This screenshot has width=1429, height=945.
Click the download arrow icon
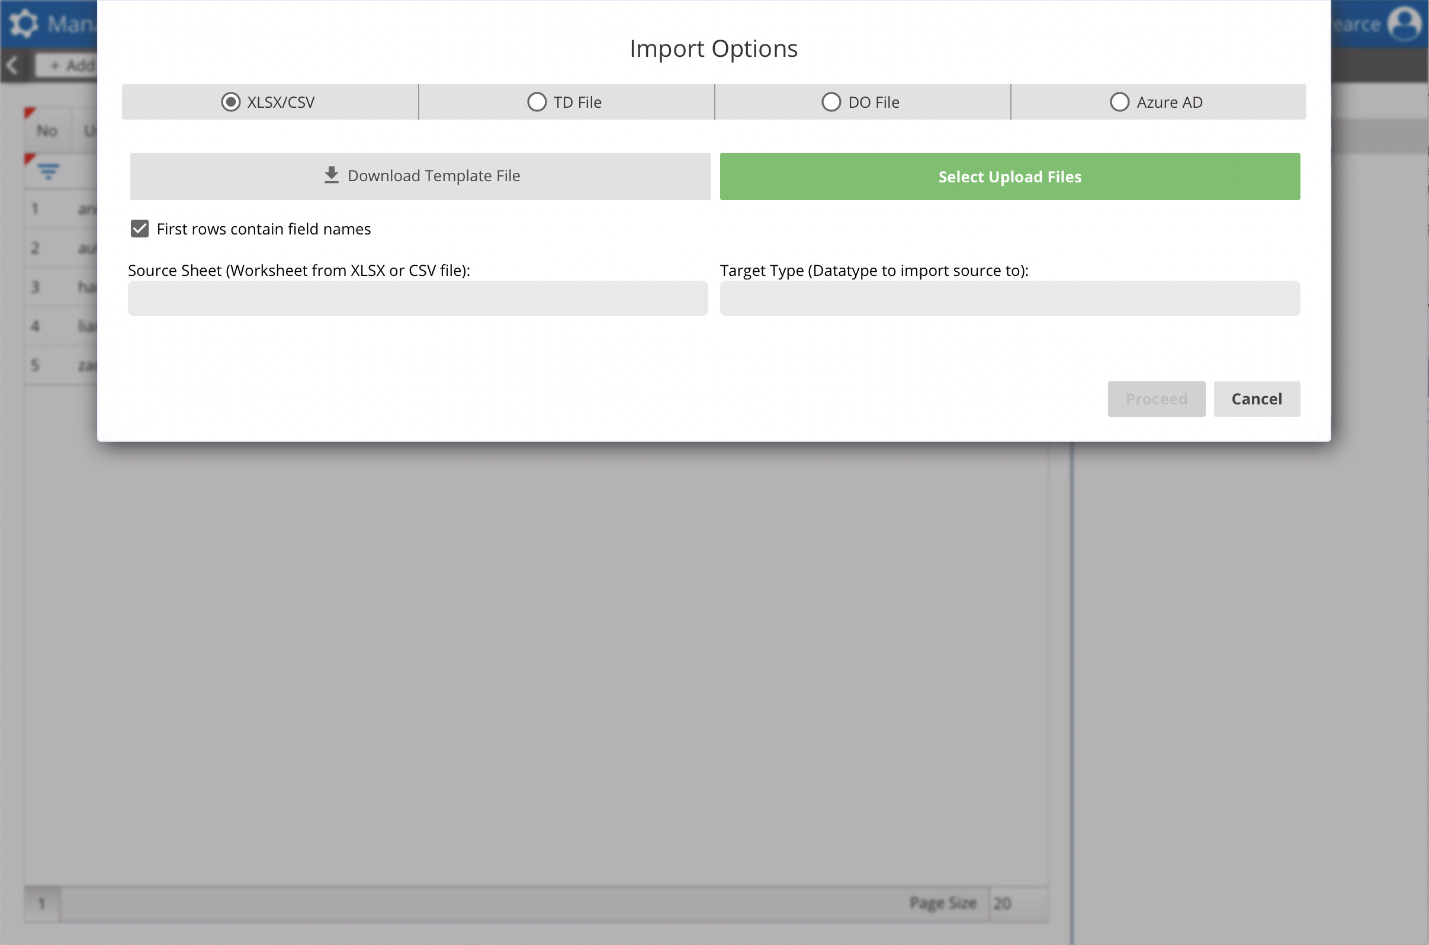[331, 175]
